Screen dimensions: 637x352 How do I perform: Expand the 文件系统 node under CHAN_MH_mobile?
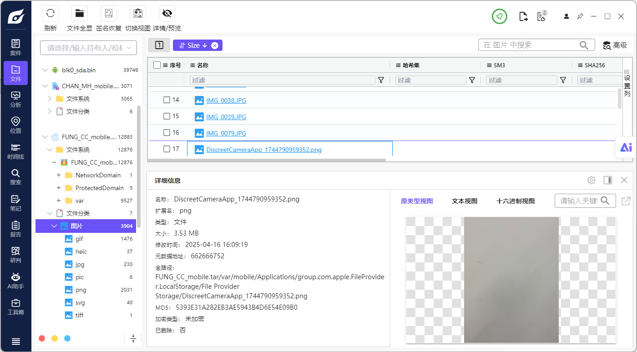50,99
